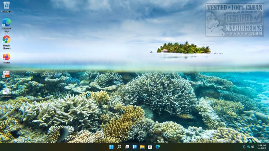This screenshot has height=151, width=269.
Task: Open taskbar Search magnifier
Action: click(119, 147)
